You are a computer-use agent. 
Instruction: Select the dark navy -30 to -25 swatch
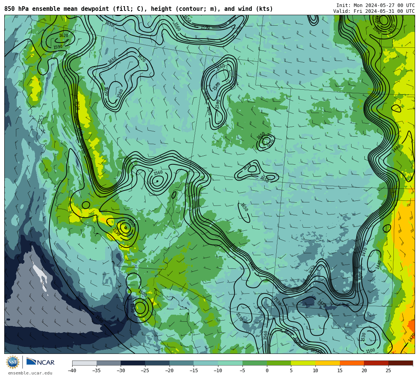coord(133,363)
